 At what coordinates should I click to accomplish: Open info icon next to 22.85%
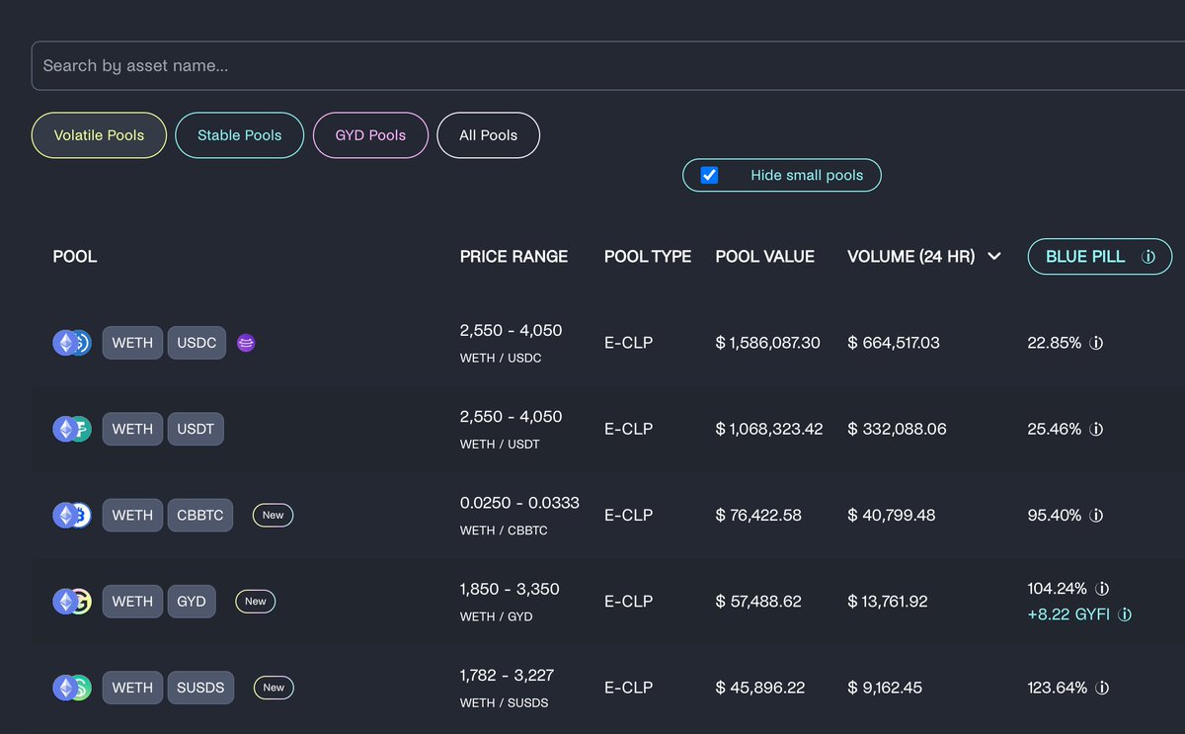tap(1096, 343)
